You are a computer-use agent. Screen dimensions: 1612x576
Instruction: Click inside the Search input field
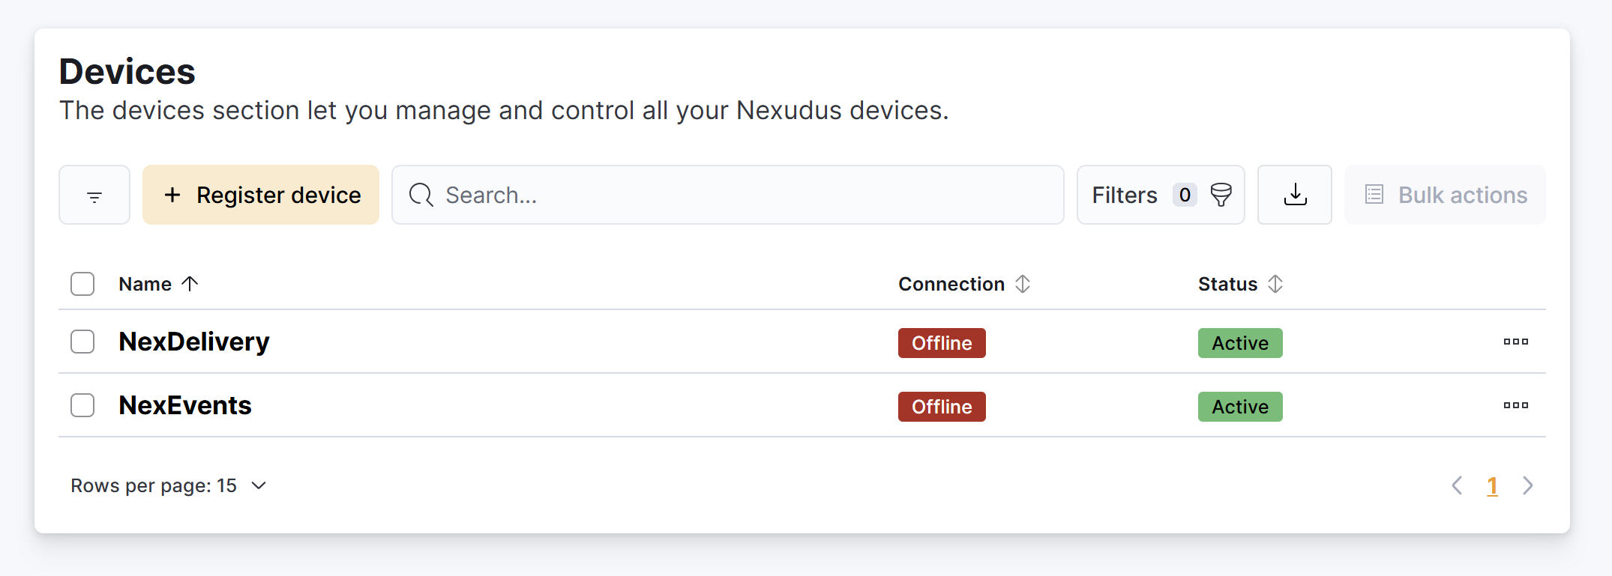(727, 195)
